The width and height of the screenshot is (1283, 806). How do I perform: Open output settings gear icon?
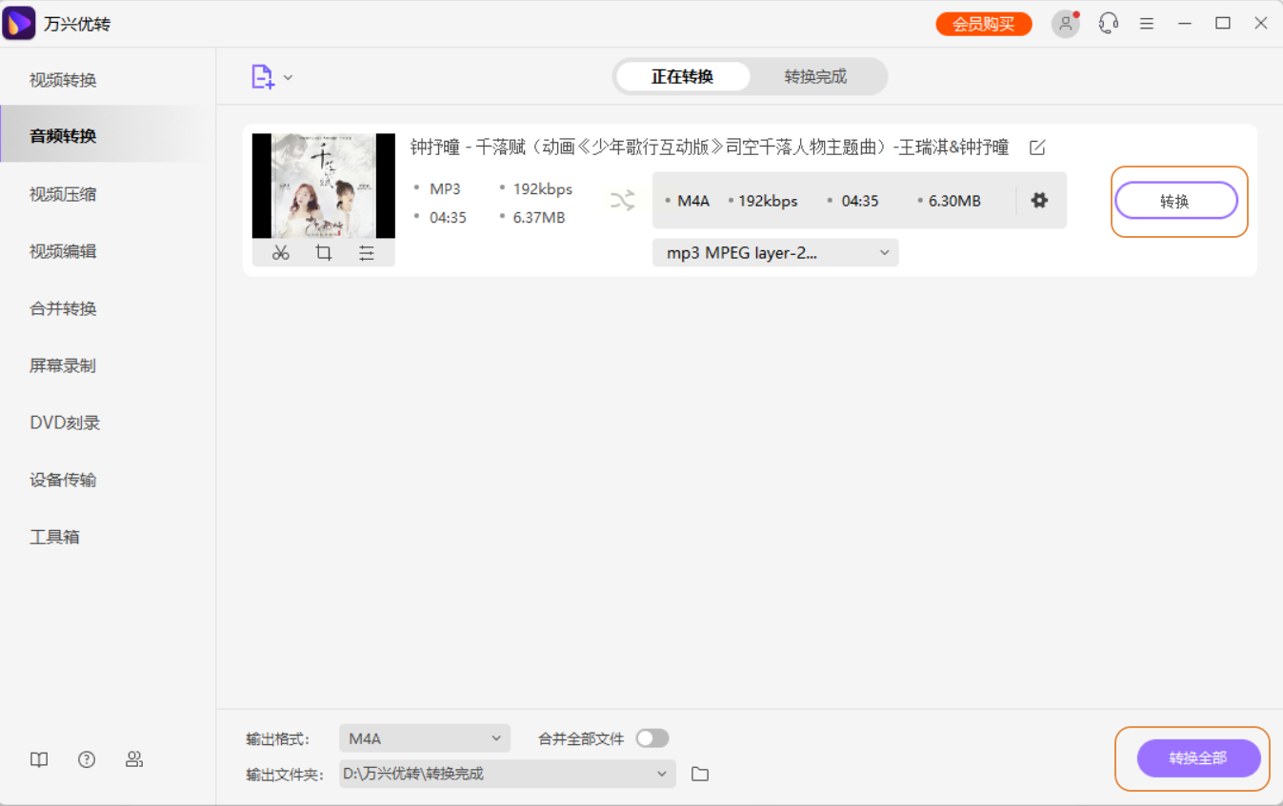point(1039,200)
